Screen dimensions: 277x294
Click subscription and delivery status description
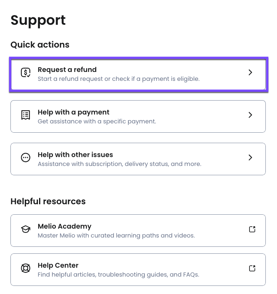pos(119,164)
